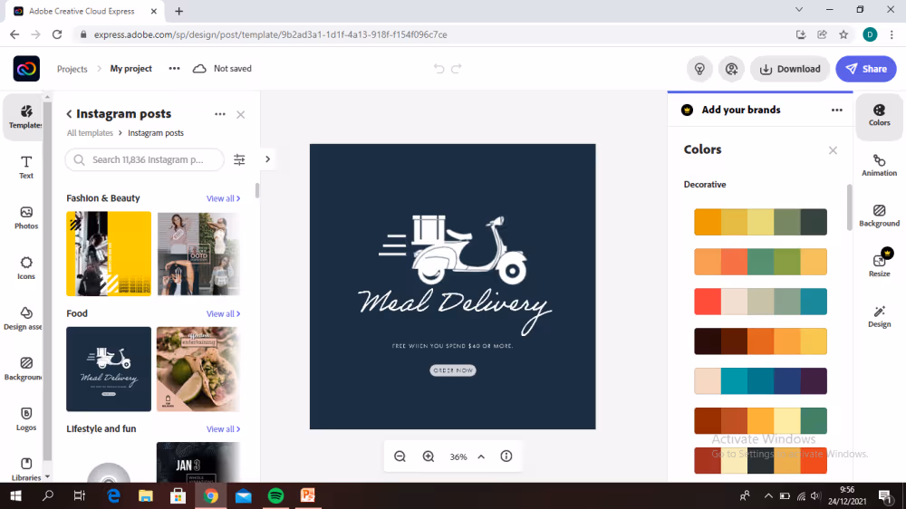The width and height of the screenshot is (906, 509).
Task: Click the undo arrow
Action: (x=439, y=69)
